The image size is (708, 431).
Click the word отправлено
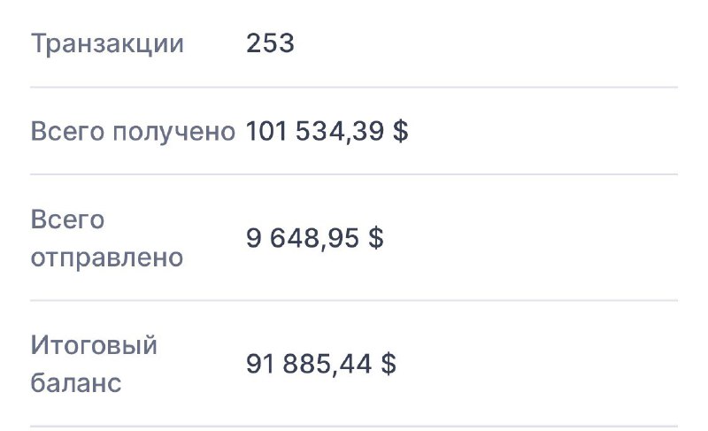pyautogui.click(x=107, y=258)
